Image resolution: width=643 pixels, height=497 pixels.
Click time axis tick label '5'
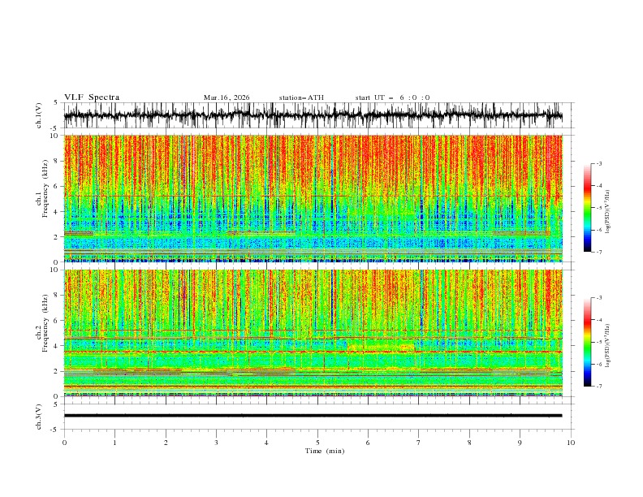click(317, 443)
